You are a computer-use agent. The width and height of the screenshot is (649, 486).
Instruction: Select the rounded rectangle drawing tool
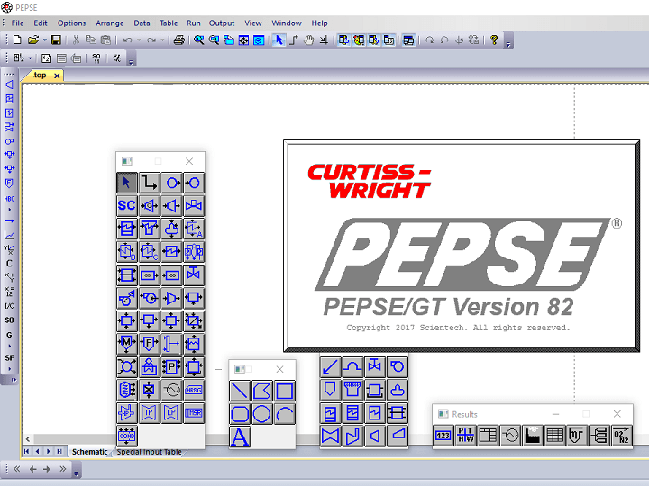240,414
